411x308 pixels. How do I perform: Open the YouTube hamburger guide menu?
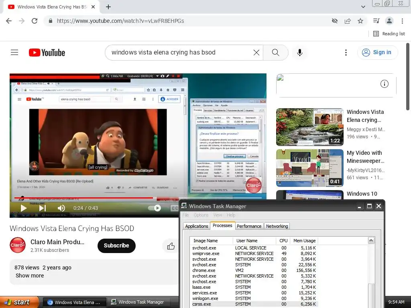pos(14,53)
